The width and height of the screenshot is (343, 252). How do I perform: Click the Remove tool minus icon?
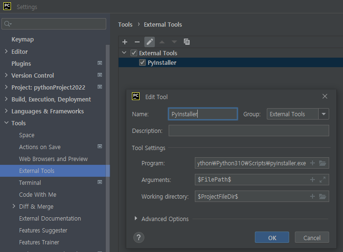[x=137, y=42]
